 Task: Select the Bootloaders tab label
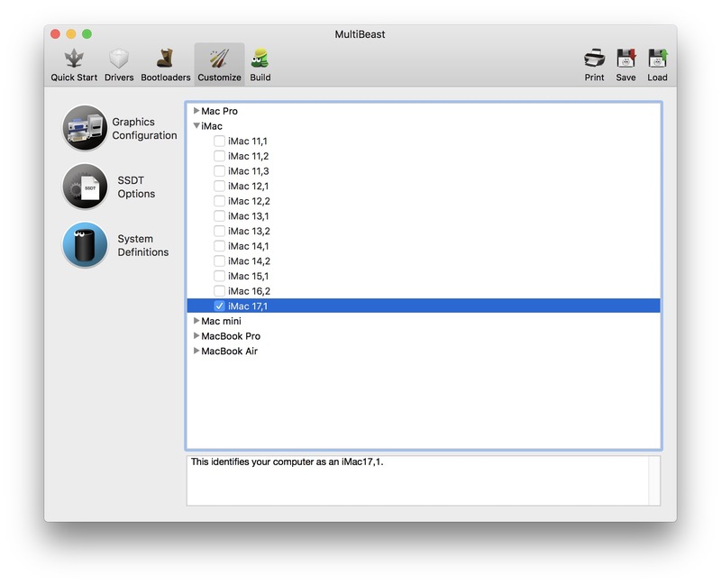pyautogui.click(x=166, y=78)
